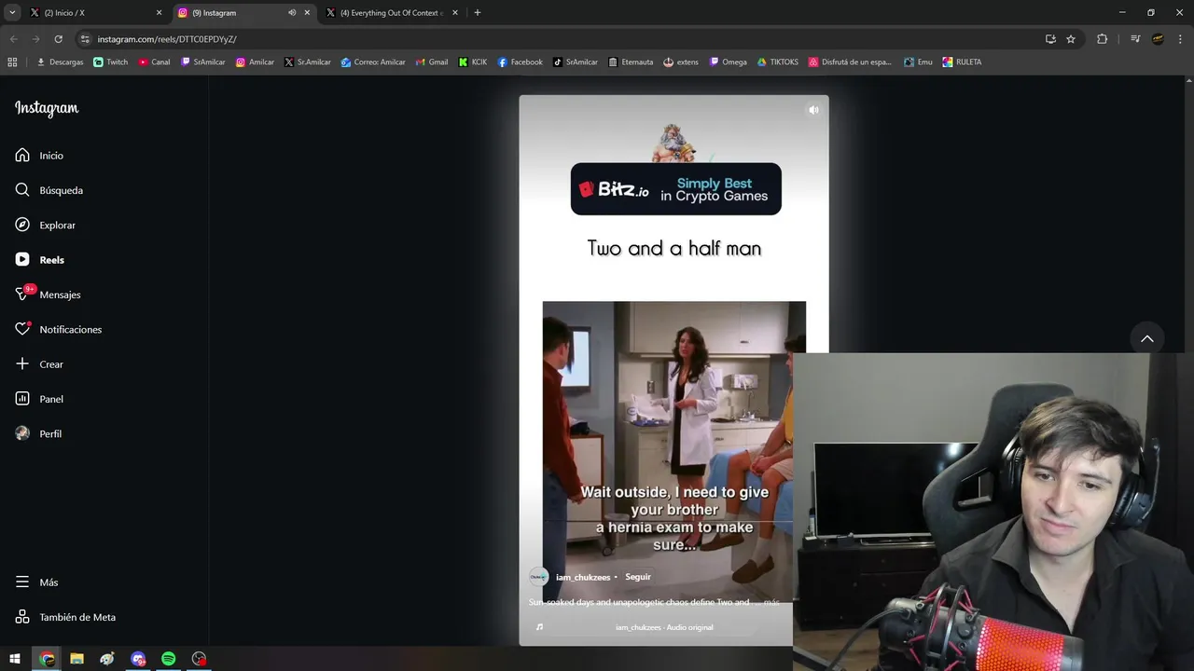Screen dimensions: 1194x671
Task: Open File Explorer from taskbar
Action: [x=77, y=659]
